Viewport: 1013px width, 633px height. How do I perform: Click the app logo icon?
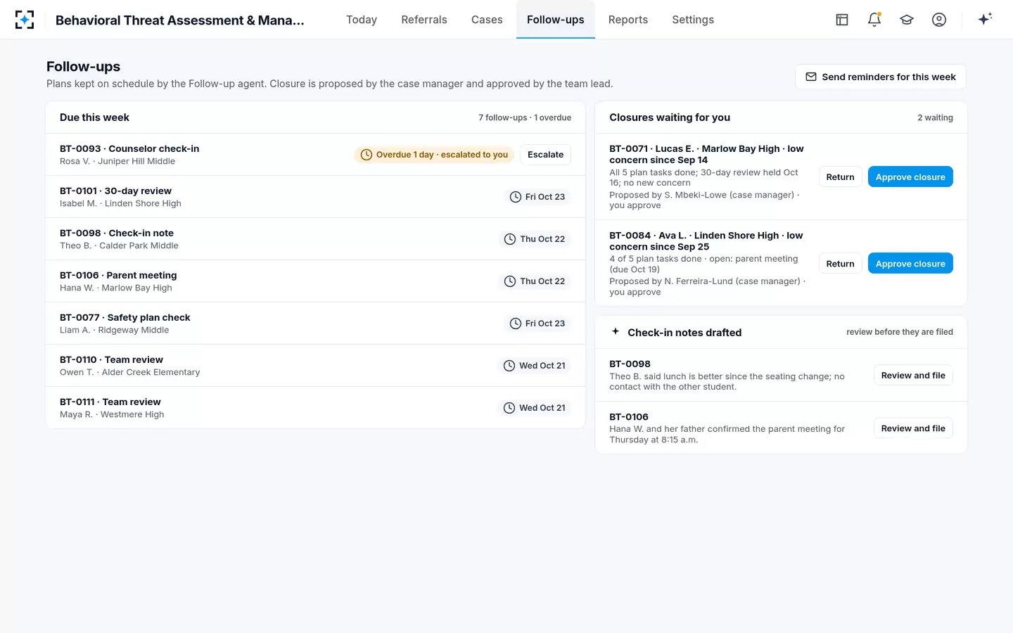point(25,20)
